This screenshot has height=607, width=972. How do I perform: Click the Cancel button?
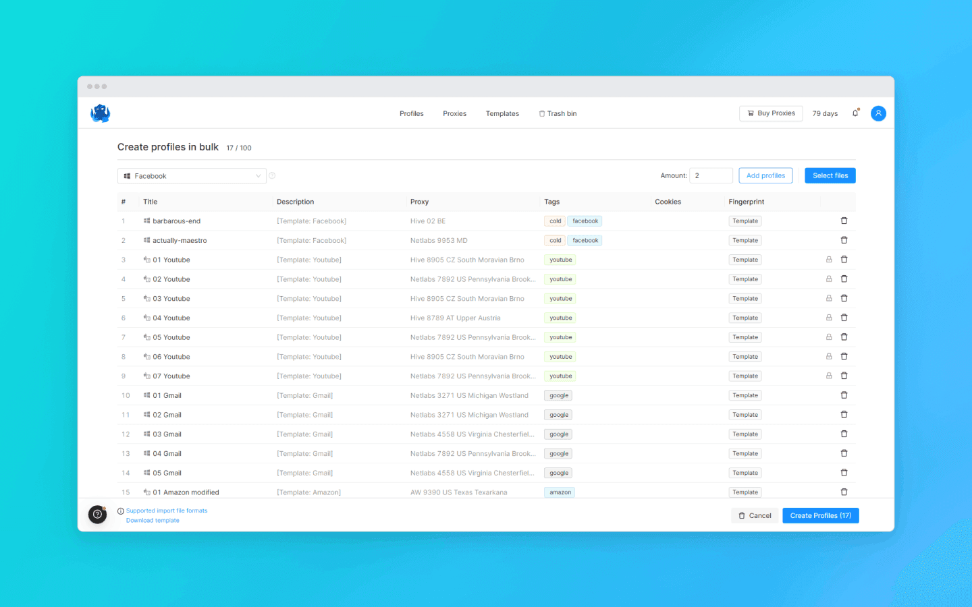(755, 515)
